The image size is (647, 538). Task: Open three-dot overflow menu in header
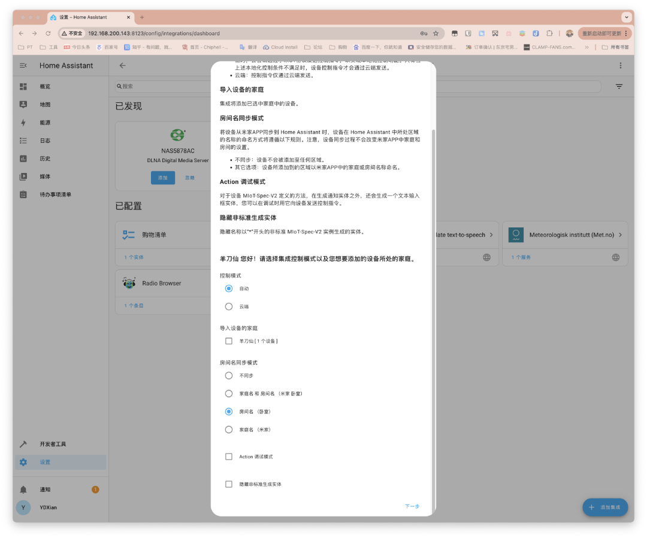620,66
